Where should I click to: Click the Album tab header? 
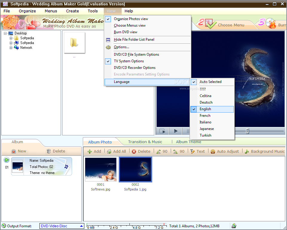click(17, 142)
